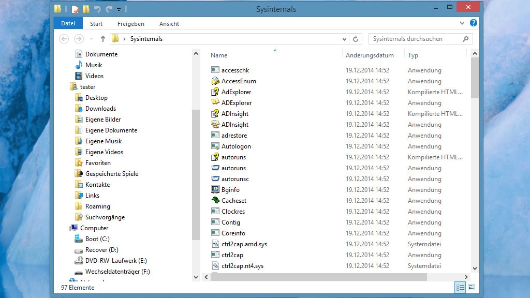The image size is (530, 298).
Task: Select Eigene Dokumente in navigation pane
Action: (x=111, y=130)
